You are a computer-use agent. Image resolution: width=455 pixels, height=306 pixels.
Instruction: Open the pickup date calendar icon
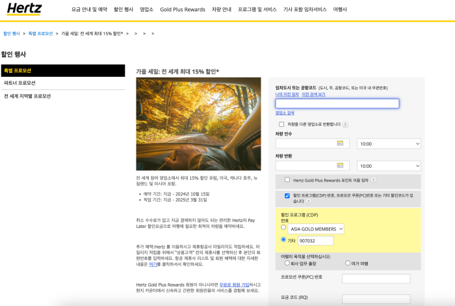point(340,143)
